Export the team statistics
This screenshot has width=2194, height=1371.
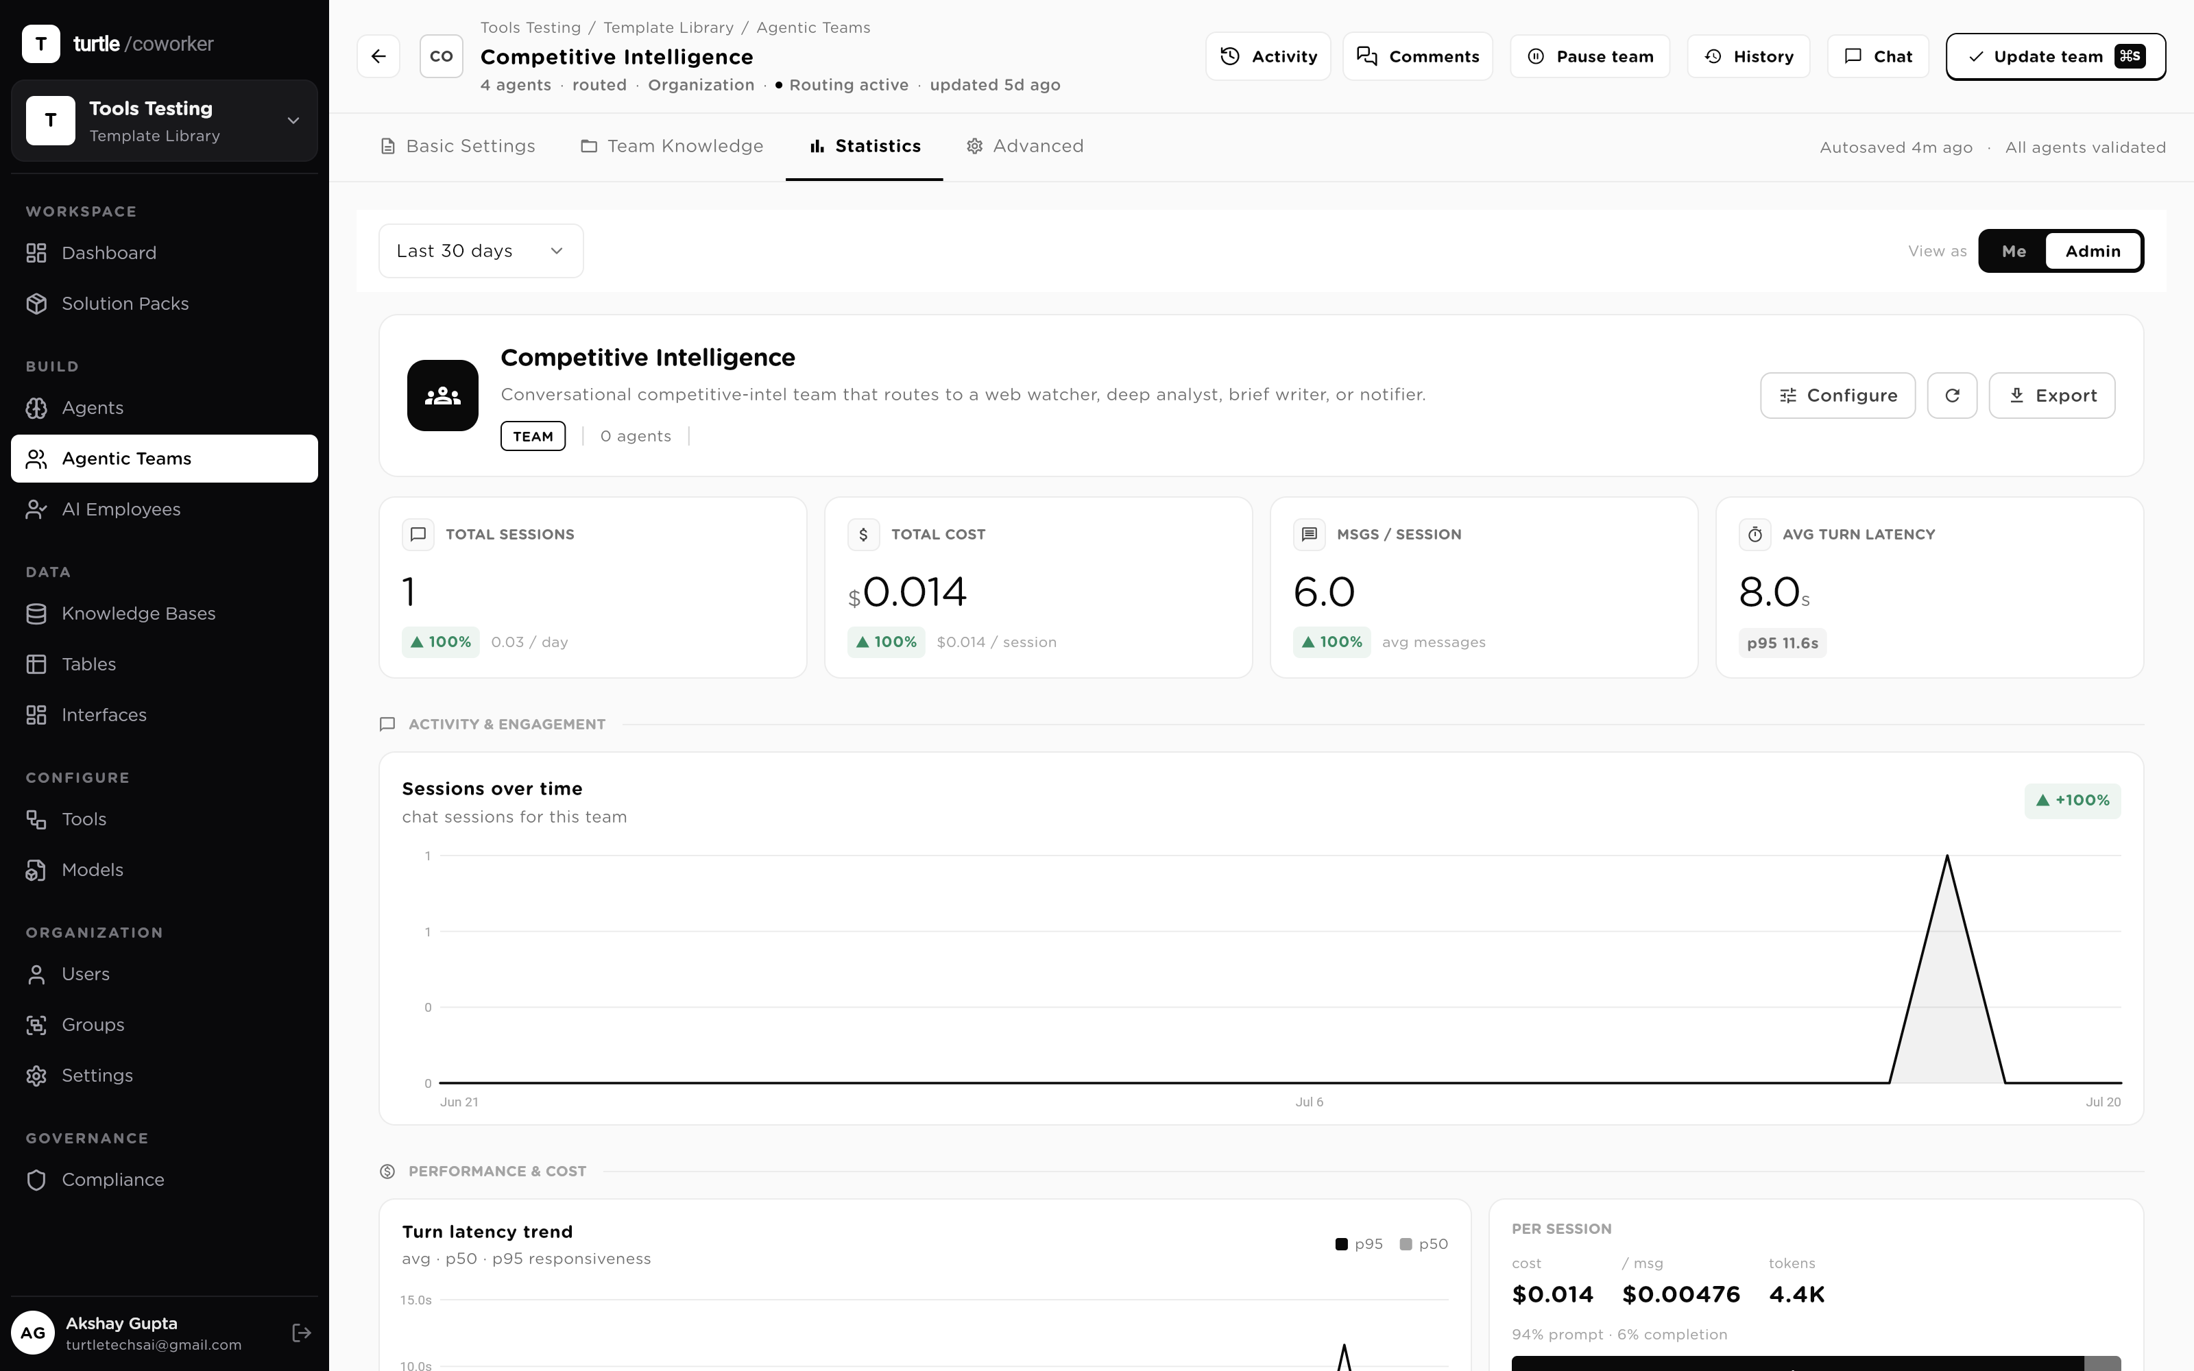pyautogui.click(x=2053, y=396)
